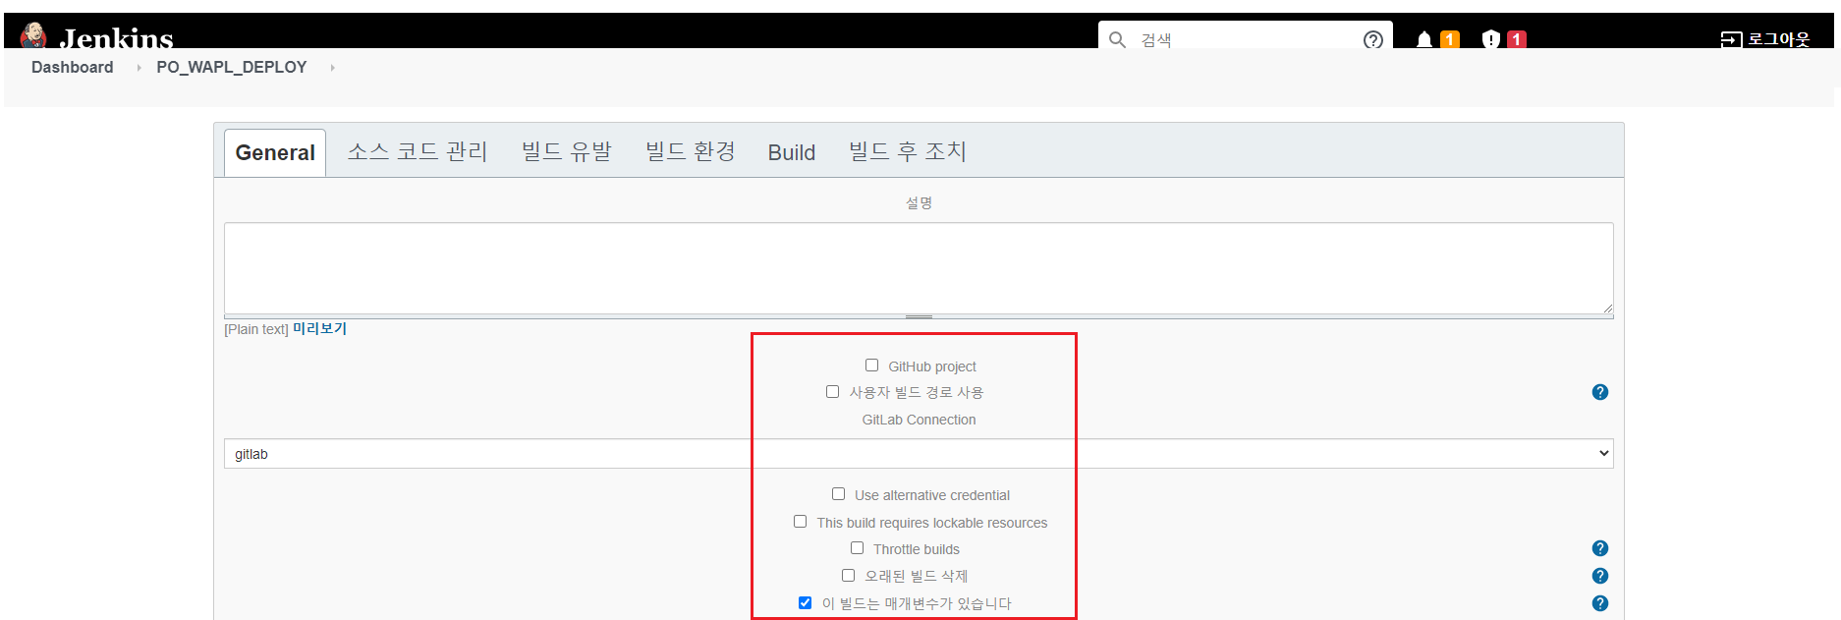1841x620 pixels.
Task: Click the red security alert count badge
Action: pyautogui.click(x=1517, y=39)
